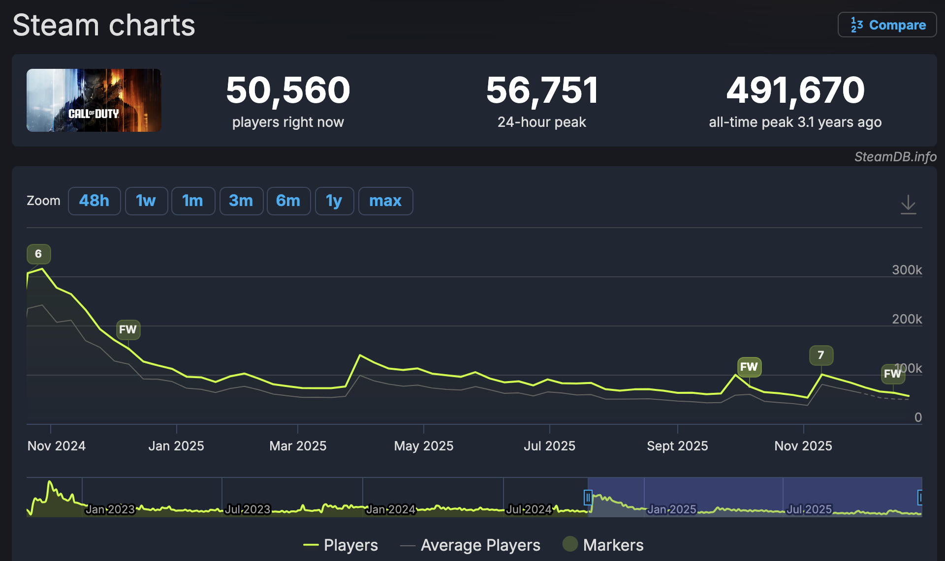Click the numbered compare icon
Image resolution: width=945 pixels, height=561 pixels.
[856, 25]
